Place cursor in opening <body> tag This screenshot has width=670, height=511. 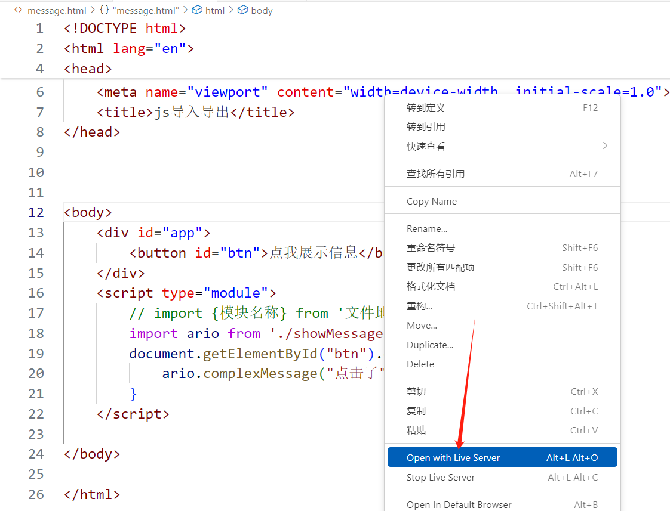[88, 212]
